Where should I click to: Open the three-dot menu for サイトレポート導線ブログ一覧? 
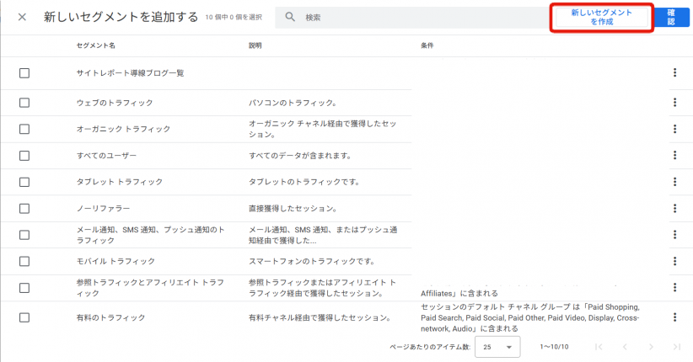click(x=674, y=73)
